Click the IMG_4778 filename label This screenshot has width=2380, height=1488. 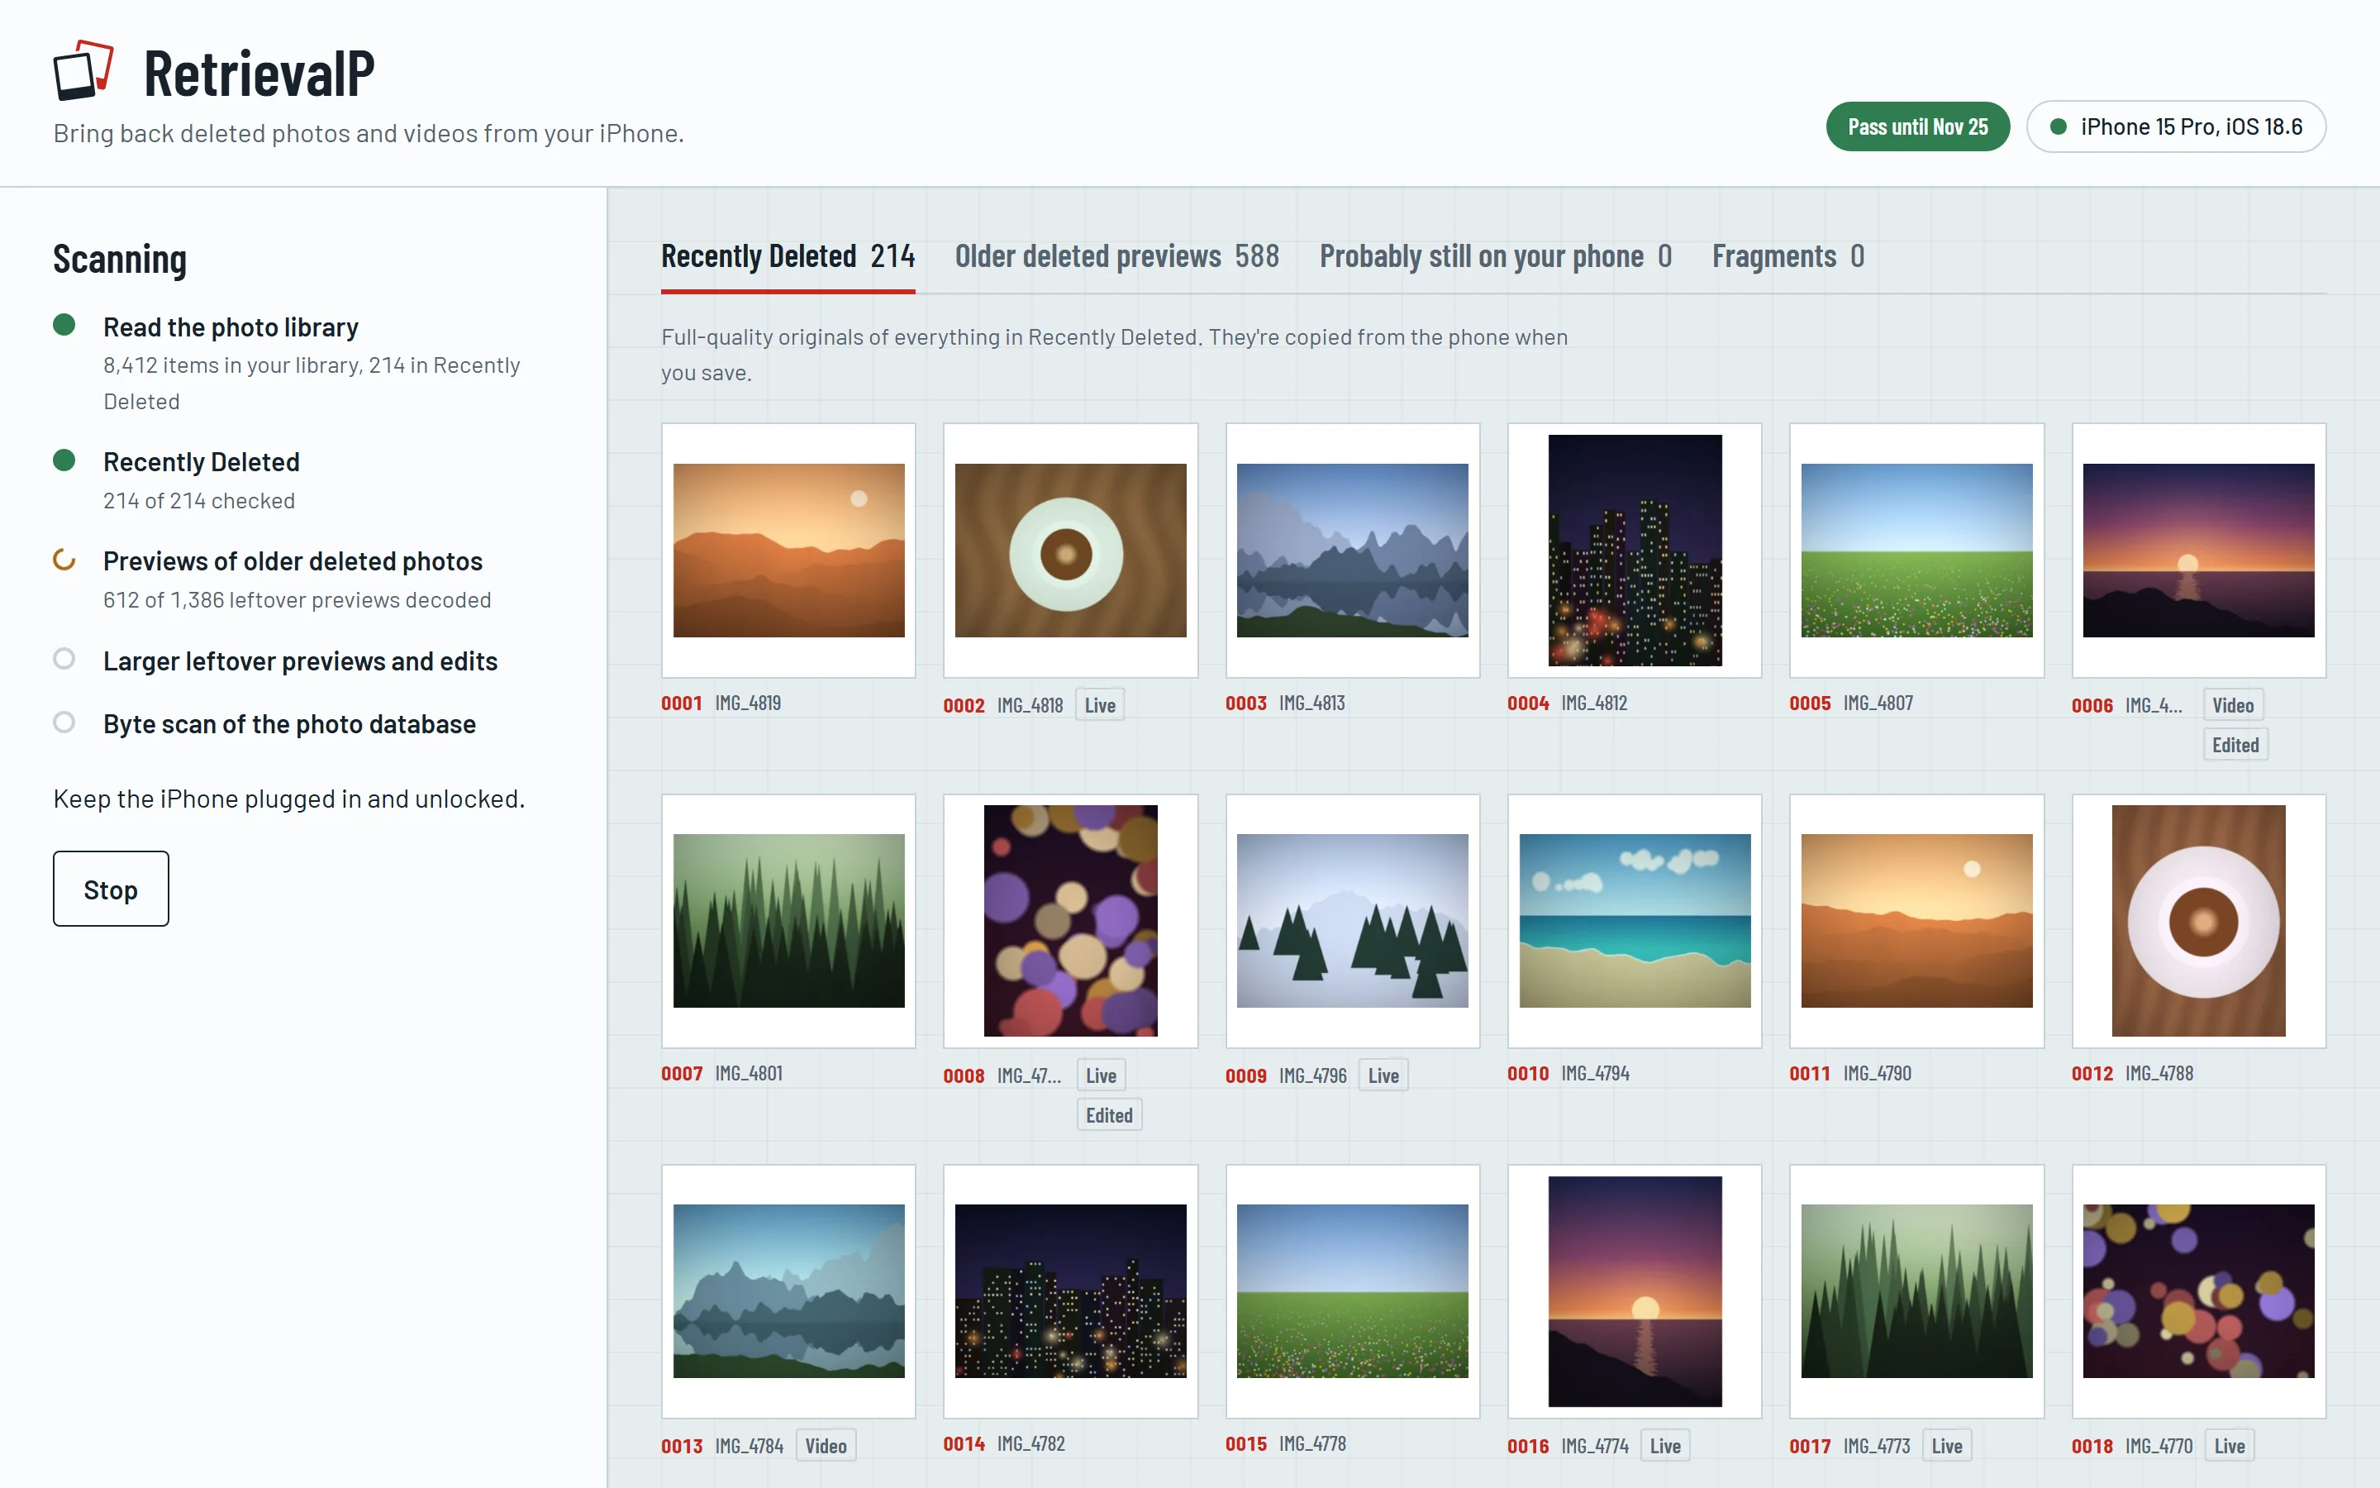point(1312,1443)
